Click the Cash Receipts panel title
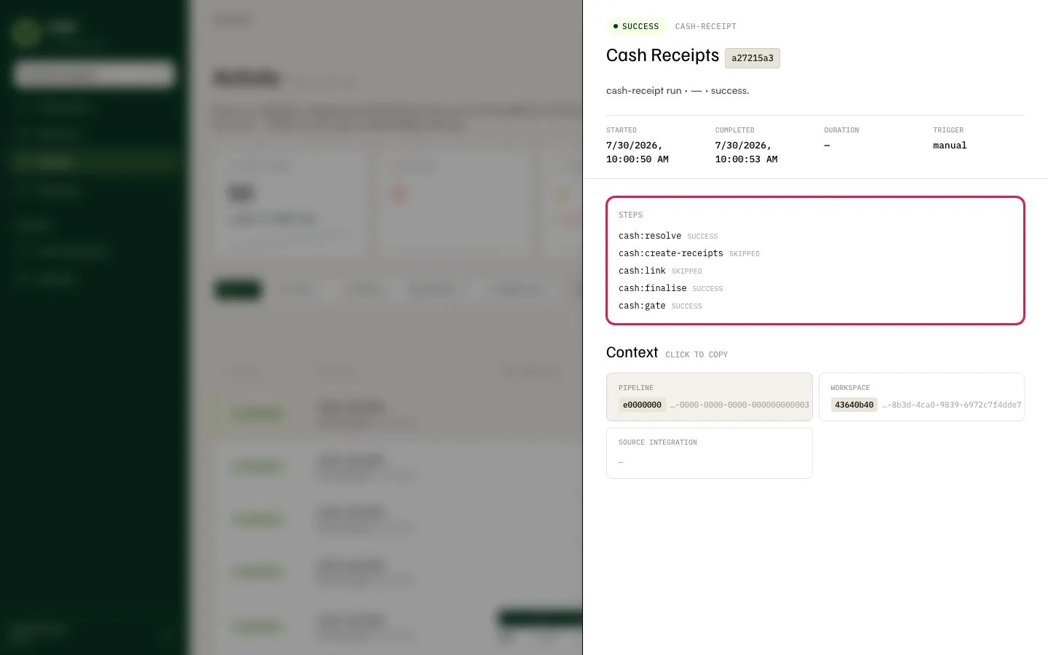Image resolution: width=1048 pixels, height=655 pixels. coord(662,55)
